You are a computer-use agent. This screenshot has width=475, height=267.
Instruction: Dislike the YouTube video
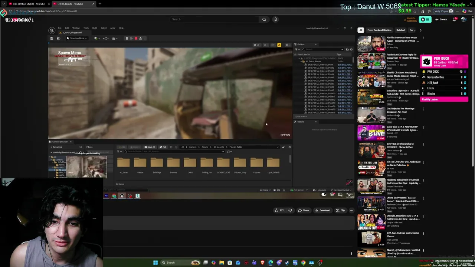290,210
